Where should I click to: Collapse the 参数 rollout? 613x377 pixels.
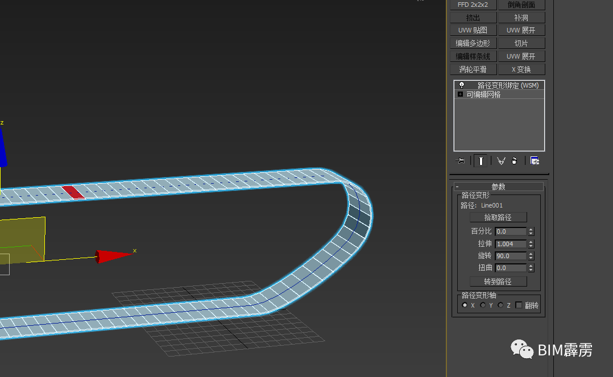point(457,187)
